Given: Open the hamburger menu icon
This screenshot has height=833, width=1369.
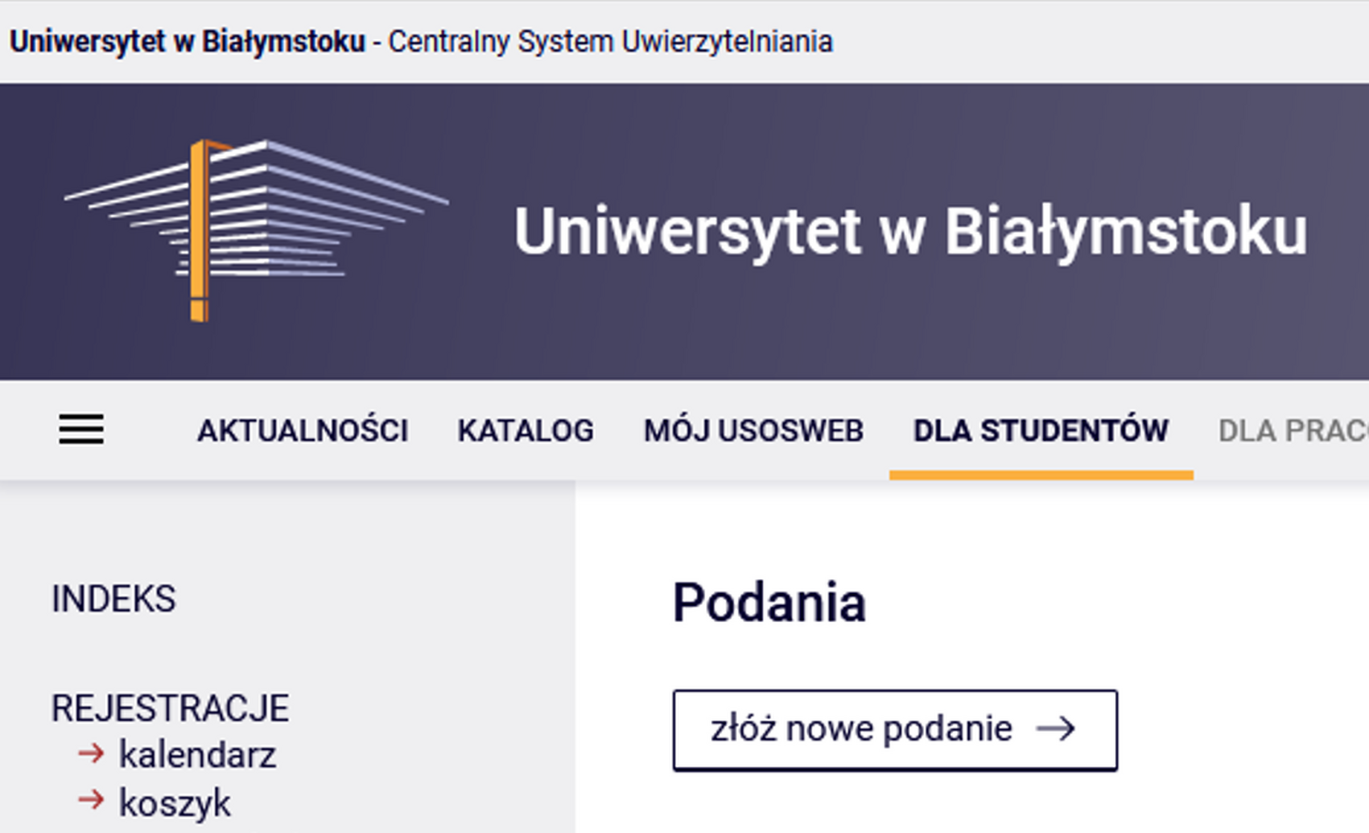Looking at the screenshot, I should point(81,429).
